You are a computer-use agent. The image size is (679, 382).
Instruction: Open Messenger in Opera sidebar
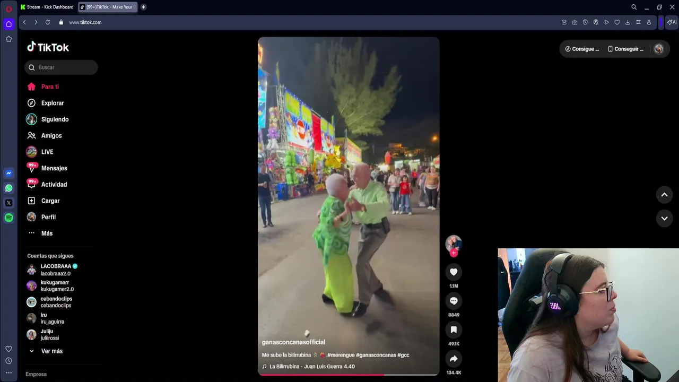(x=8, y=173)
